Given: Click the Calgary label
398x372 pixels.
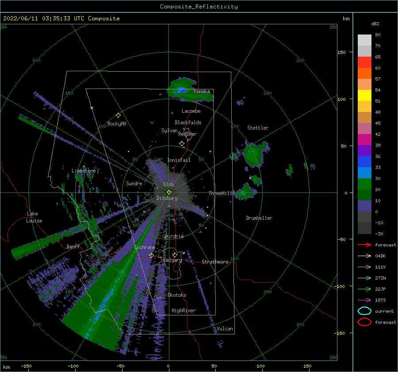Looking at the screenshot, I should pos(172,260).
